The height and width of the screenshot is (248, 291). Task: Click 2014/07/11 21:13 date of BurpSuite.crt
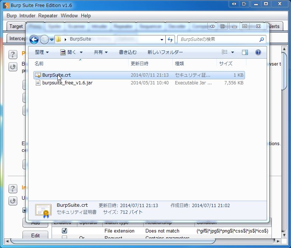tap(150, 75)
